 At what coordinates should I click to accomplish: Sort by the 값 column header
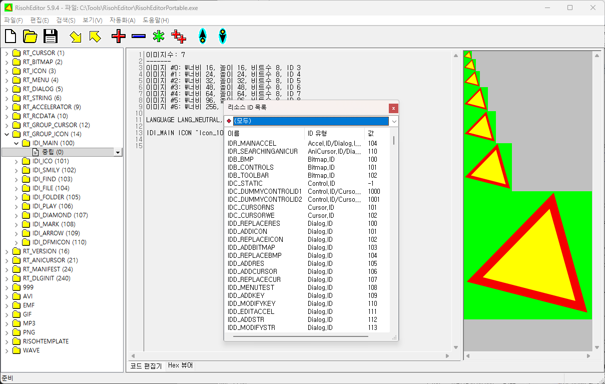[377, 133]
